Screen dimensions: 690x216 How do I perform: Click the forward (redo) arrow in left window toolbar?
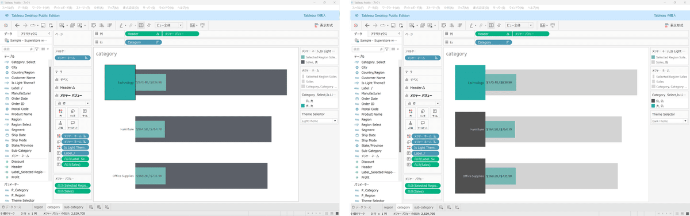pyautogui.click(x=25, y=25)
